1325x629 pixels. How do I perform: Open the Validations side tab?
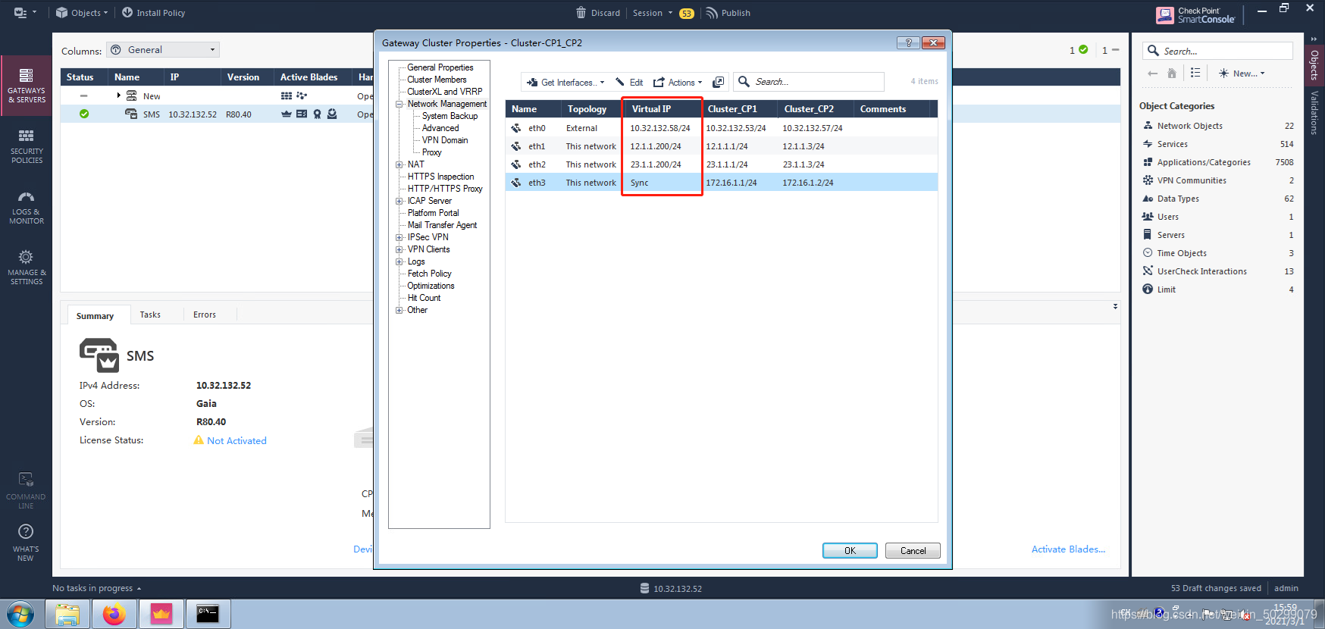click(x=1314, y=113)
